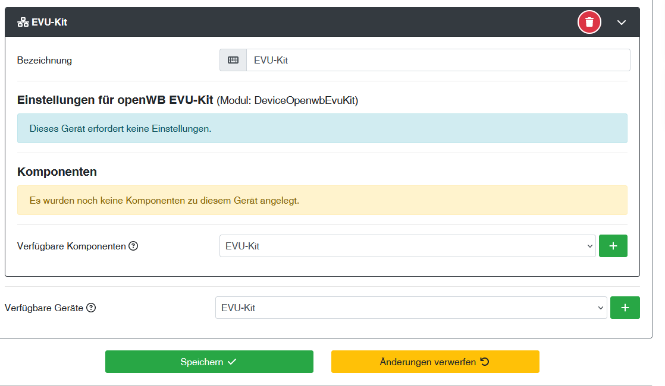Click the Bezeichnung label
The width and height of the screenshot is (665, 386).
point(45,61)
